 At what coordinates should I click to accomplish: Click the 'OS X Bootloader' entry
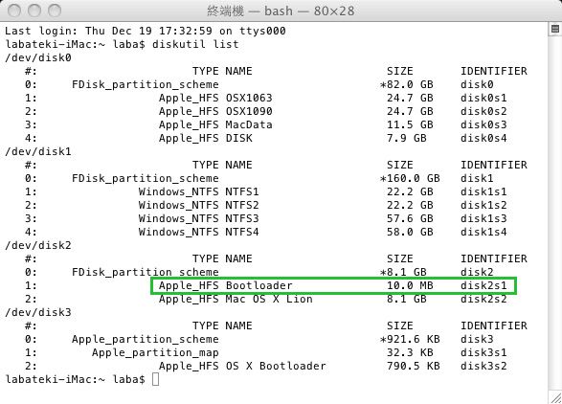pos(276,366)
